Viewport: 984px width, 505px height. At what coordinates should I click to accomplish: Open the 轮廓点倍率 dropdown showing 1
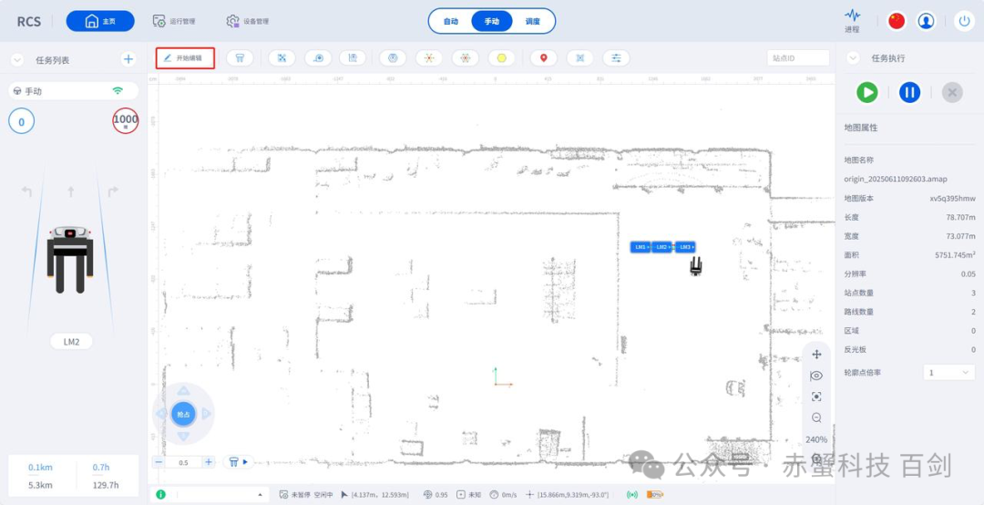click(x=948, y=373)
